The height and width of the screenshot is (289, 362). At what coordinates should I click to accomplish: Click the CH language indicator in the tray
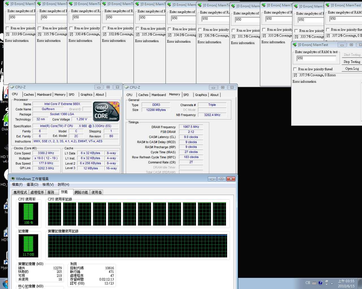(x=308, y=283)
